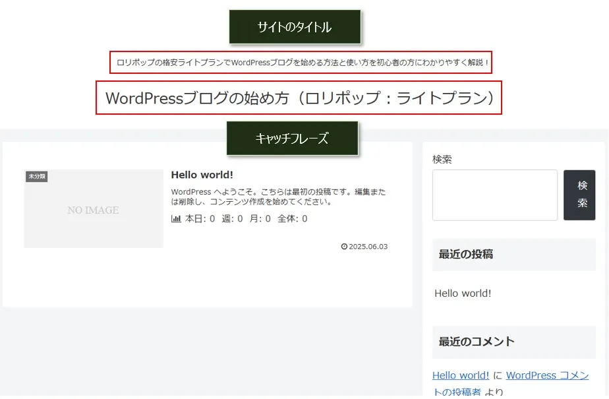Click the 最近のコメント widget heading

(x=477, y=342)
